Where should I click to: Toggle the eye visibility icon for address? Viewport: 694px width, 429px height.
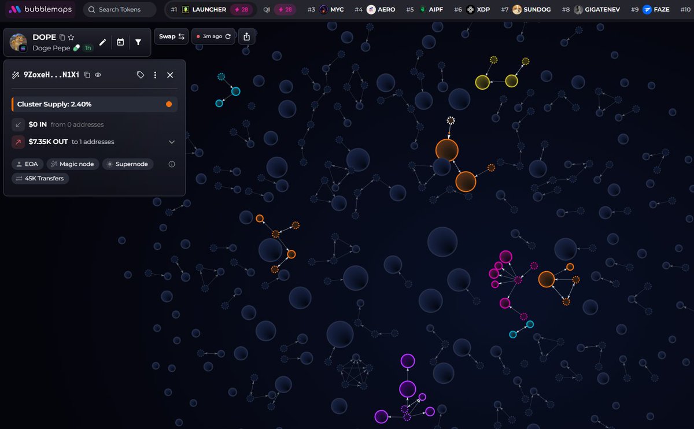pos(98,75)
